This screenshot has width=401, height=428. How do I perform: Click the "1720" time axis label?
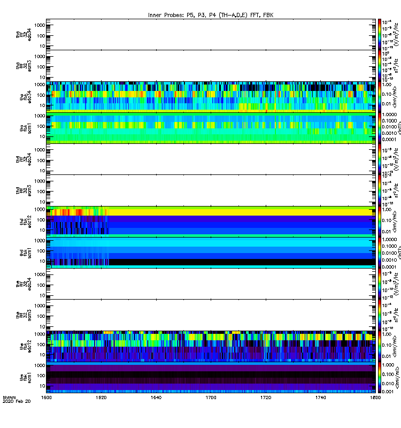tap(266, 398)
